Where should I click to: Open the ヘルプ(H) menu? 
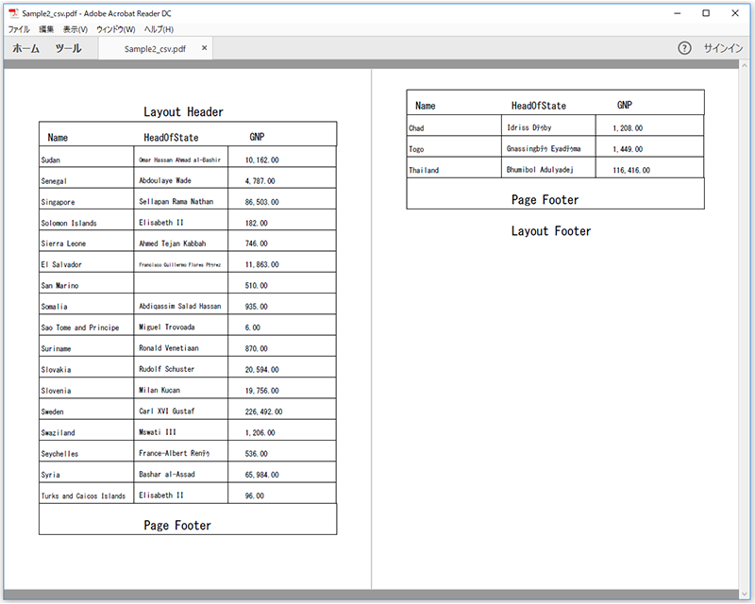[x=160, y=30]
